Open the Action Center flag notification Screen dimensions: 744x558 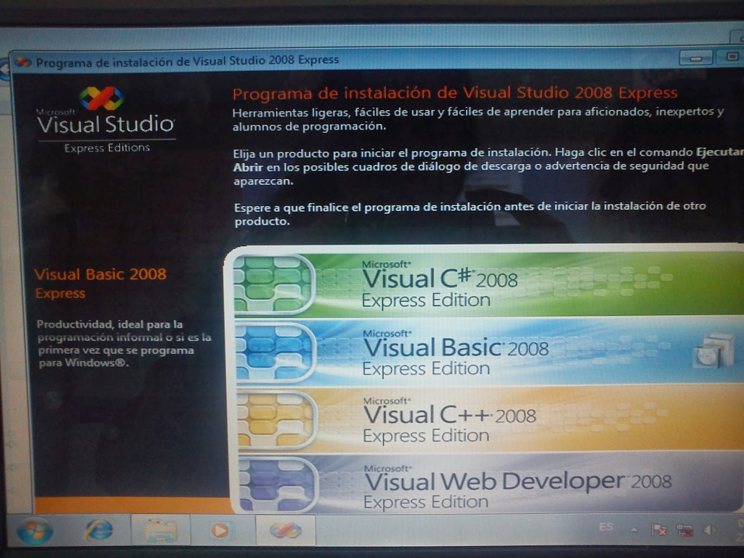point(659,530)
